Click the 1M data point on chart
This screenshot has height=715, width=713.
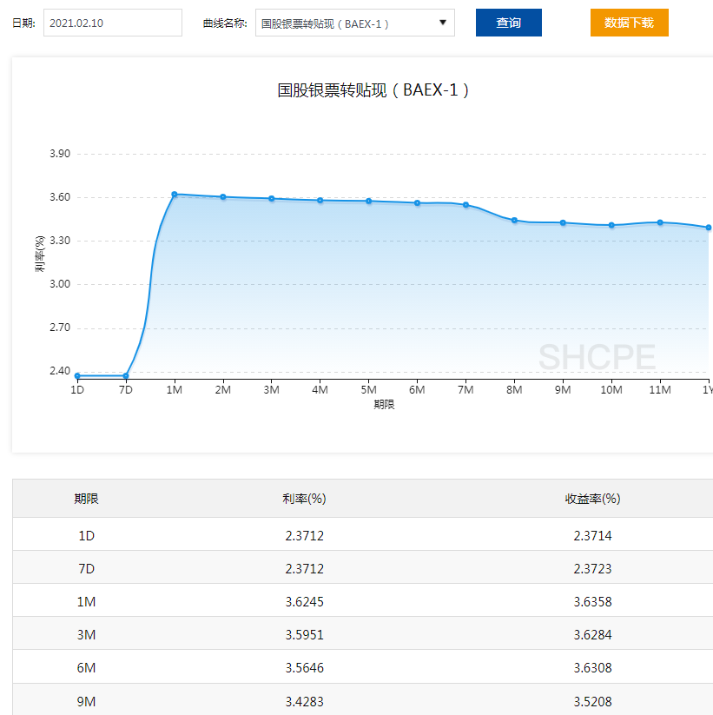(175, 195)
